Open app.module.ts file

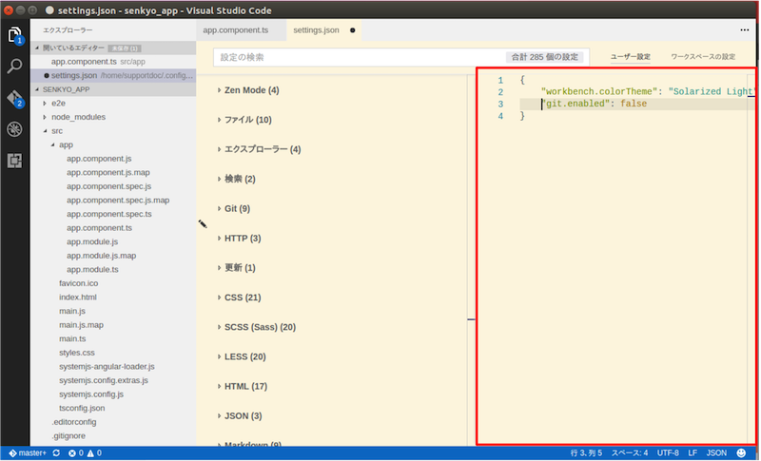coord(92,269)
